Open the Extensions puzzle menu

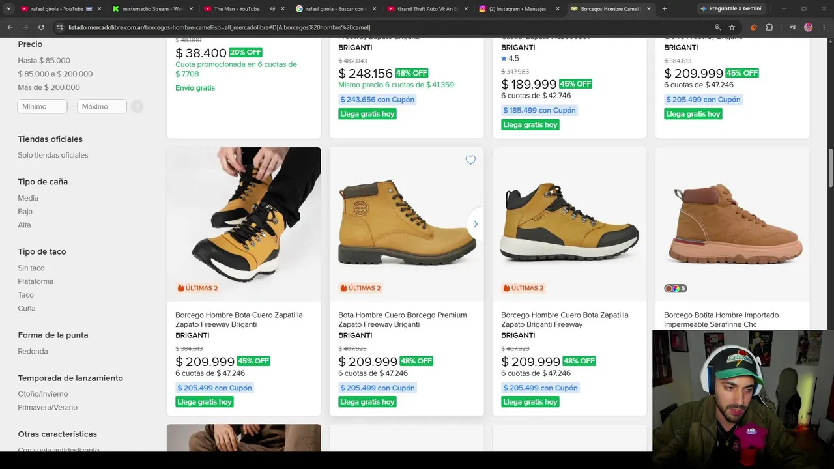[769, 27]
